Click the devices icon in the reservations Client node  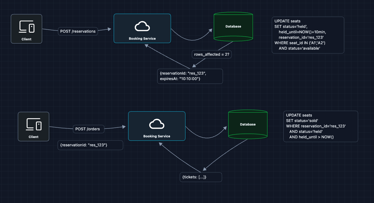(x=27, y=27)
